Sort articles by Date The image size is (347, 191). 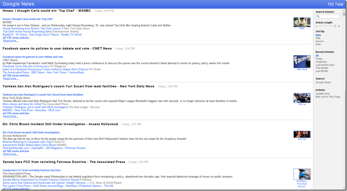(x=318, y=35)
